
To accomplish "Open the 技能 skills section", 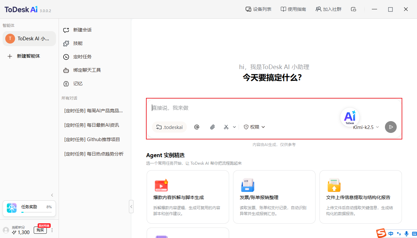I will 73,43.
